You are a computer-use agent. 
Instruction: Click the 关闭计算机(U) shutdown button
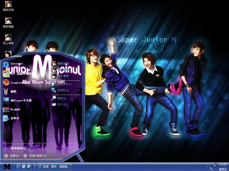35,156
